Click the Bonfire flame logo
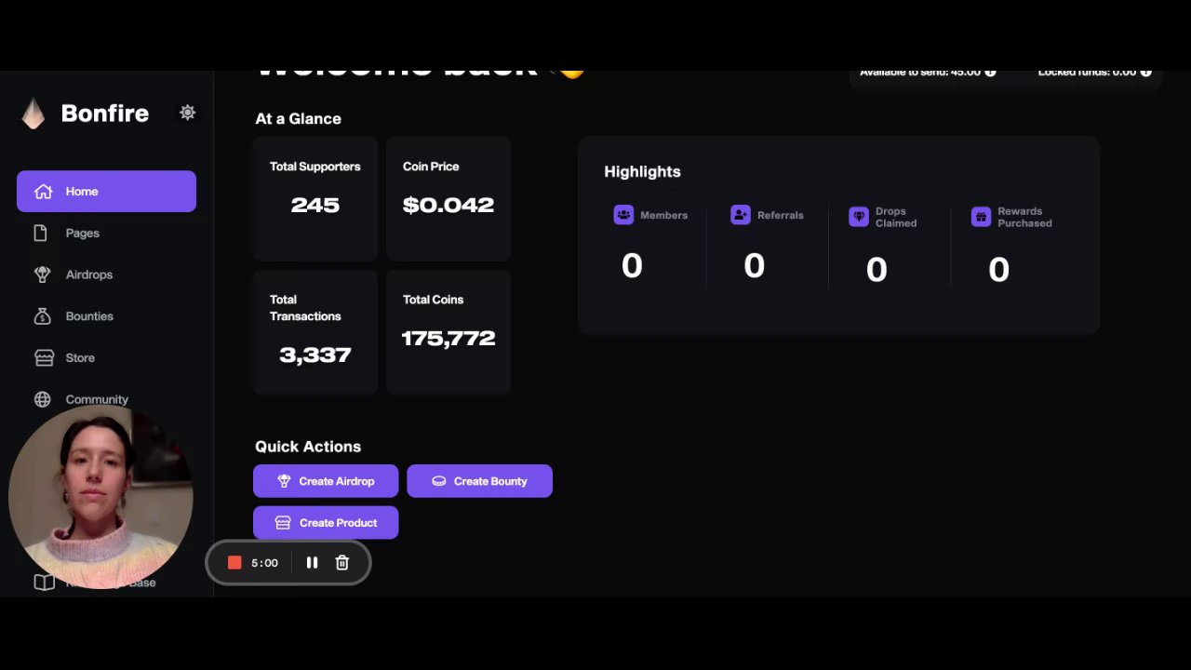The width and height of the screenshot is (1191, 670). click(x=33, y=114)
